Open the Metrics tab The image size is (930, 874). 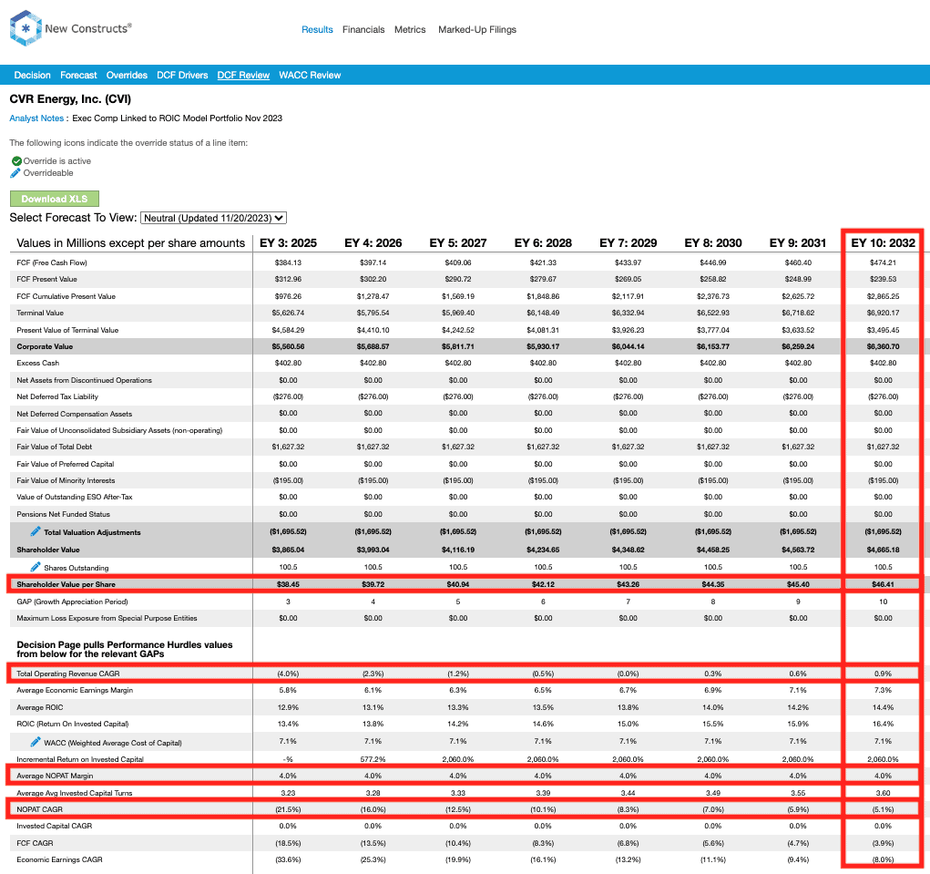tap(410, 30)
